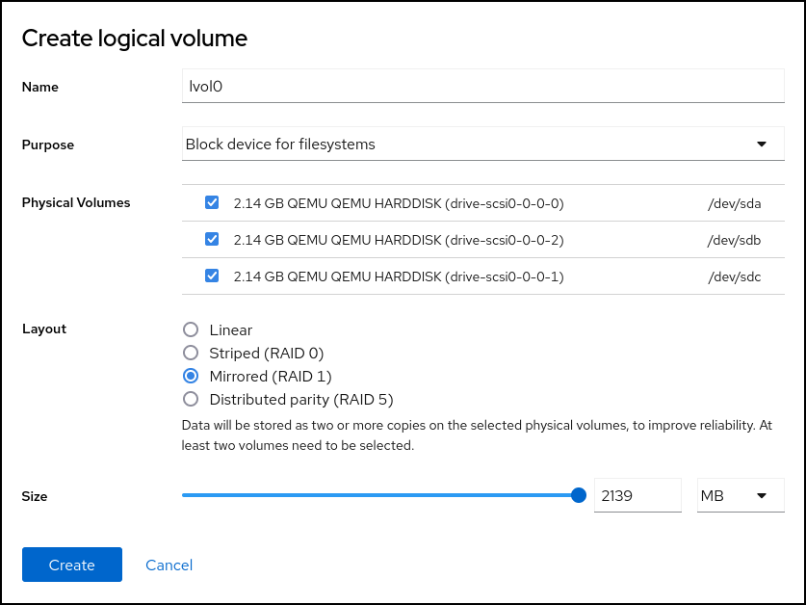Screen dimensions: 806x605
Task: Toggle the checkbox for drive-scsi0-0-0-2 disk
Action: point(212,240)
